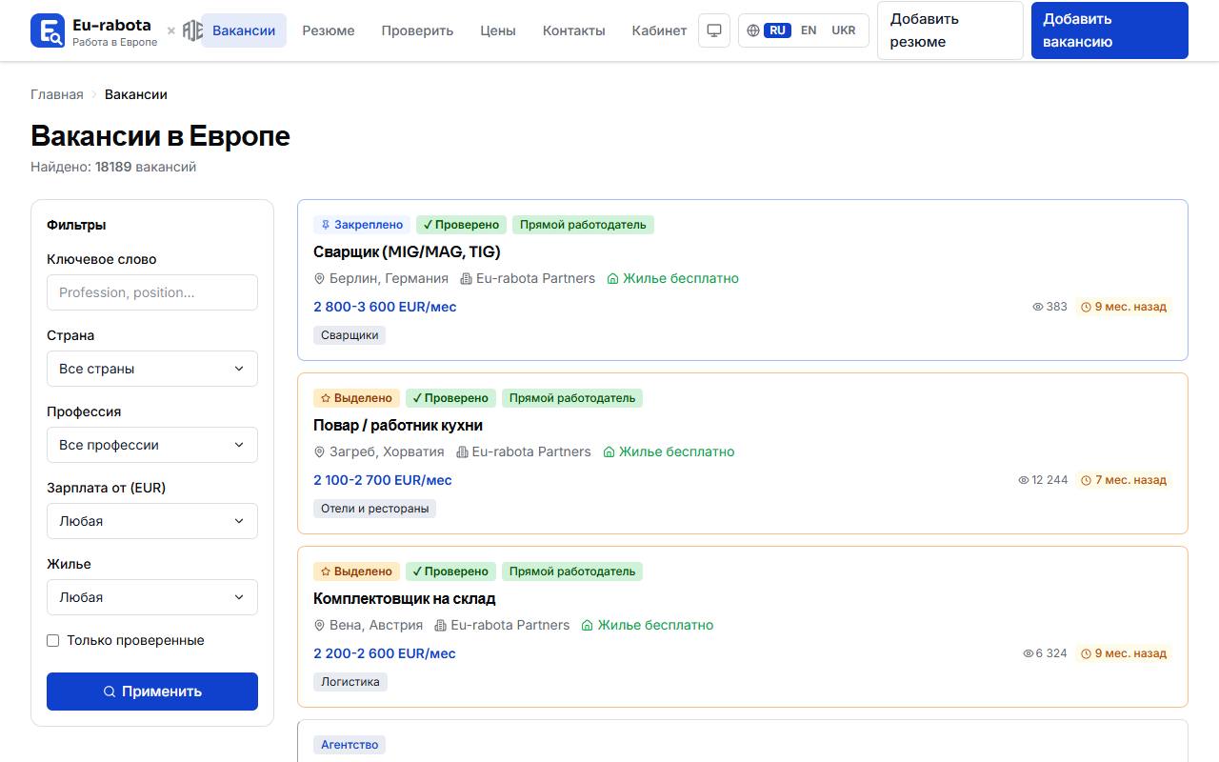1219x762 pixels.
Task: Expand the Жилье filter dropdown
Action: [152, 597]
